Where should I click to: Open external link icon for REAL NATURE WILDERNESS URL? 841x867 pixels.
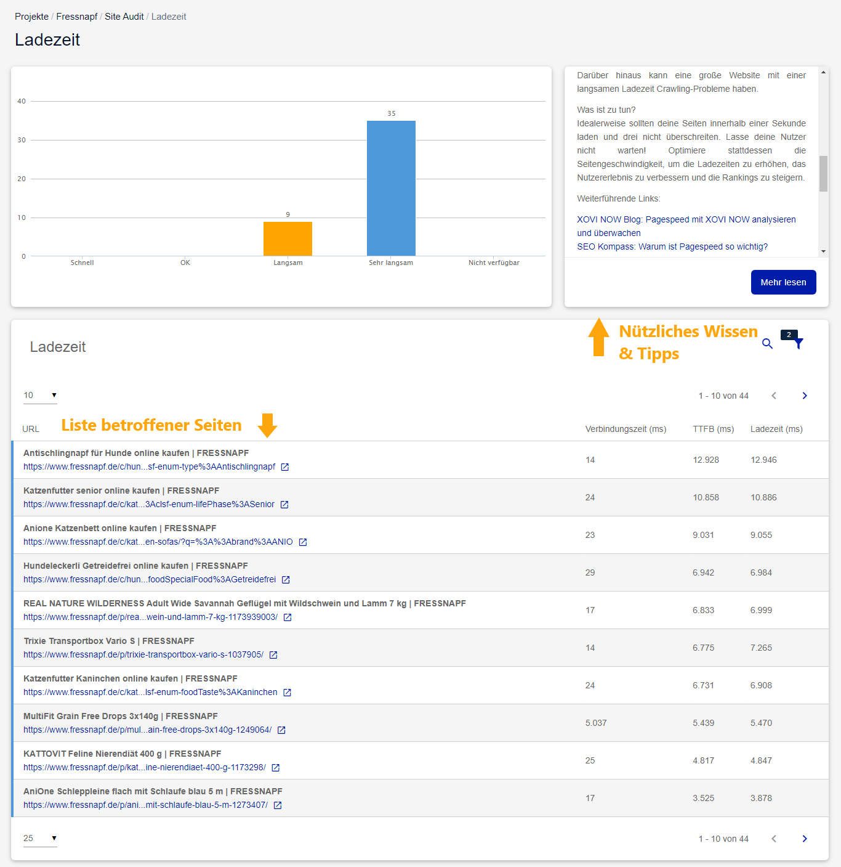(x=288, y=617)
